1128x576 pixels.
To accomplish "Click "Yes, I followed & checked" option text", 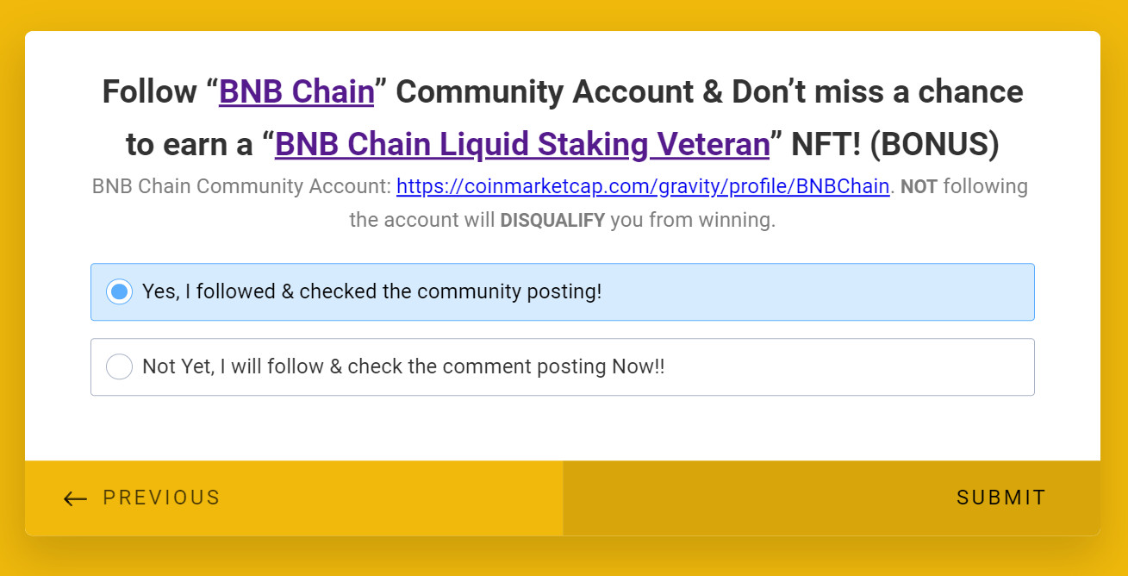I will 371,291.
